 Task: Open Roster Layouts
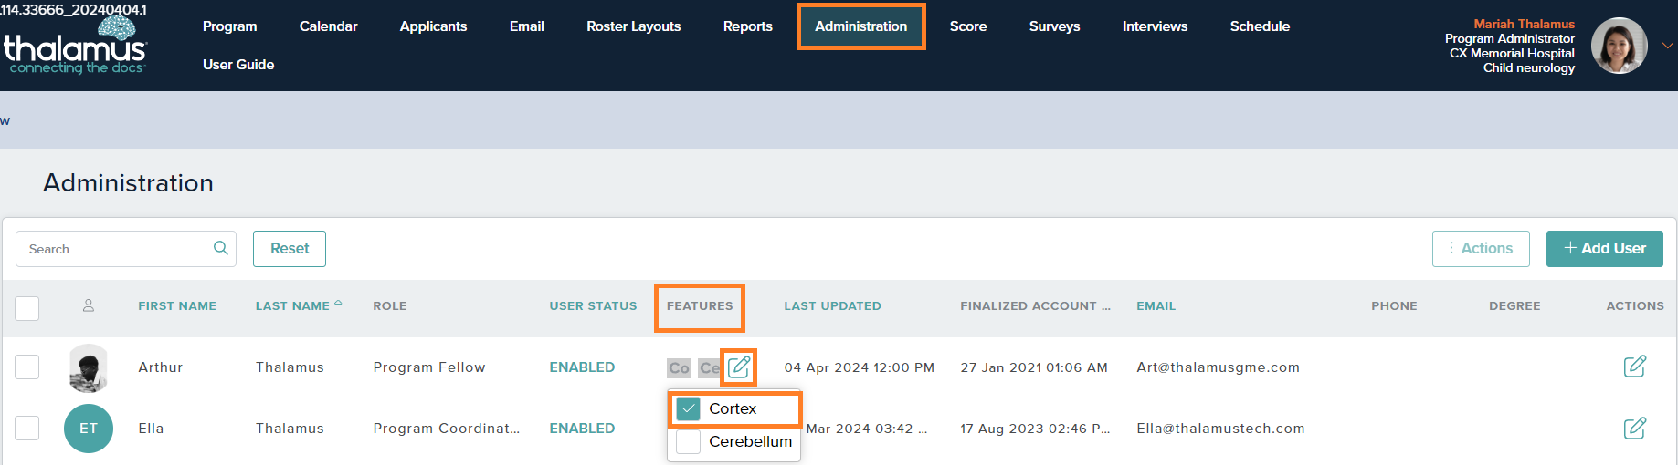click(x=634, y=26)
